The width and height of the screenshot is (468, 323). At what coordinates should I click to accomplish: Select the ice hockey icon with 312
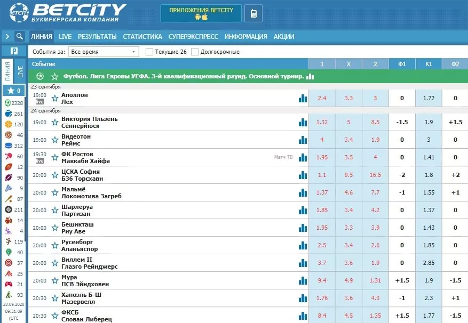click(x=9, y=146)
